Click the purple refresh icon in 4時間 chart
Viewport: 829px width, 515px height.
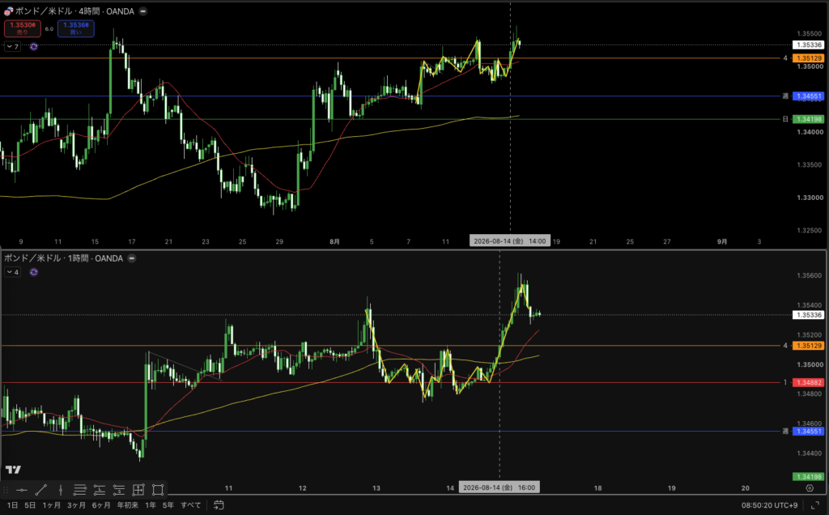[x=34, y=46]
